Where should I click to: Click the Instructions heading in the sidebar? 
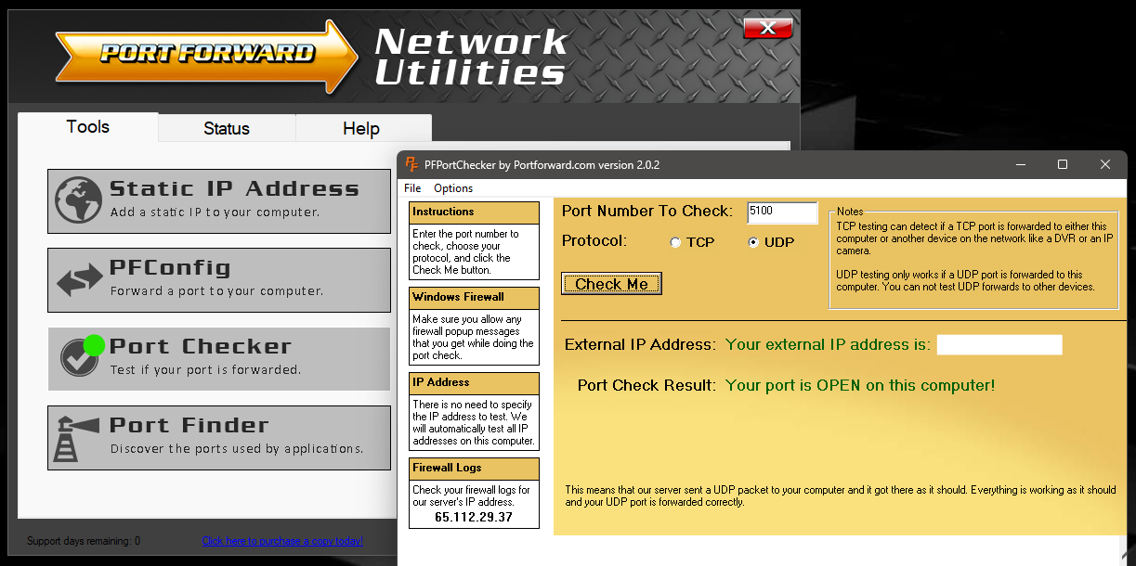tap(443, 212)
